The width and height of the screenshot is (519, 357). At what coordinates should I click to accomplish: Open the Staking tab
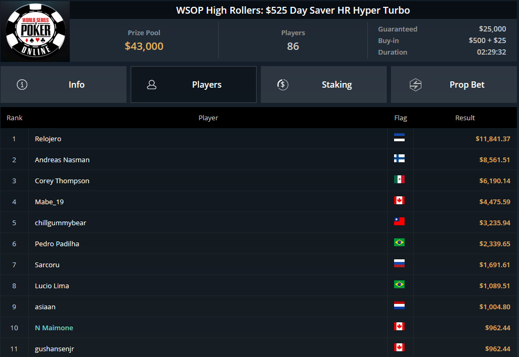(324, 85)
